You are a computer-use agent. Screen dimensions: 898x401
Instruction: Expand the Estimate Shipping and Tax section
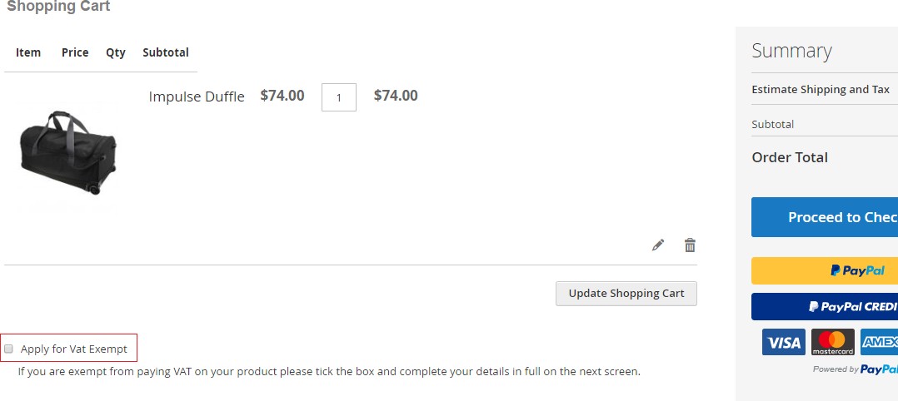(821, 90)
